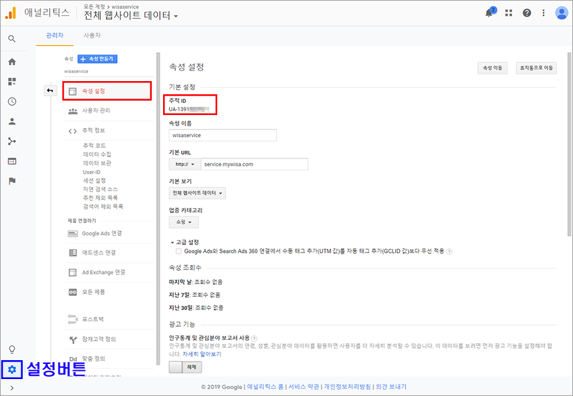Toggle the demographics reports 해제 switch

click(x=185, y=367)
